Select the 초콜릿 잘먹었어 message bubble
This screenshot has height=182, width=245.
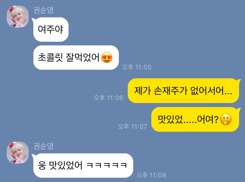tap(76, 57)
